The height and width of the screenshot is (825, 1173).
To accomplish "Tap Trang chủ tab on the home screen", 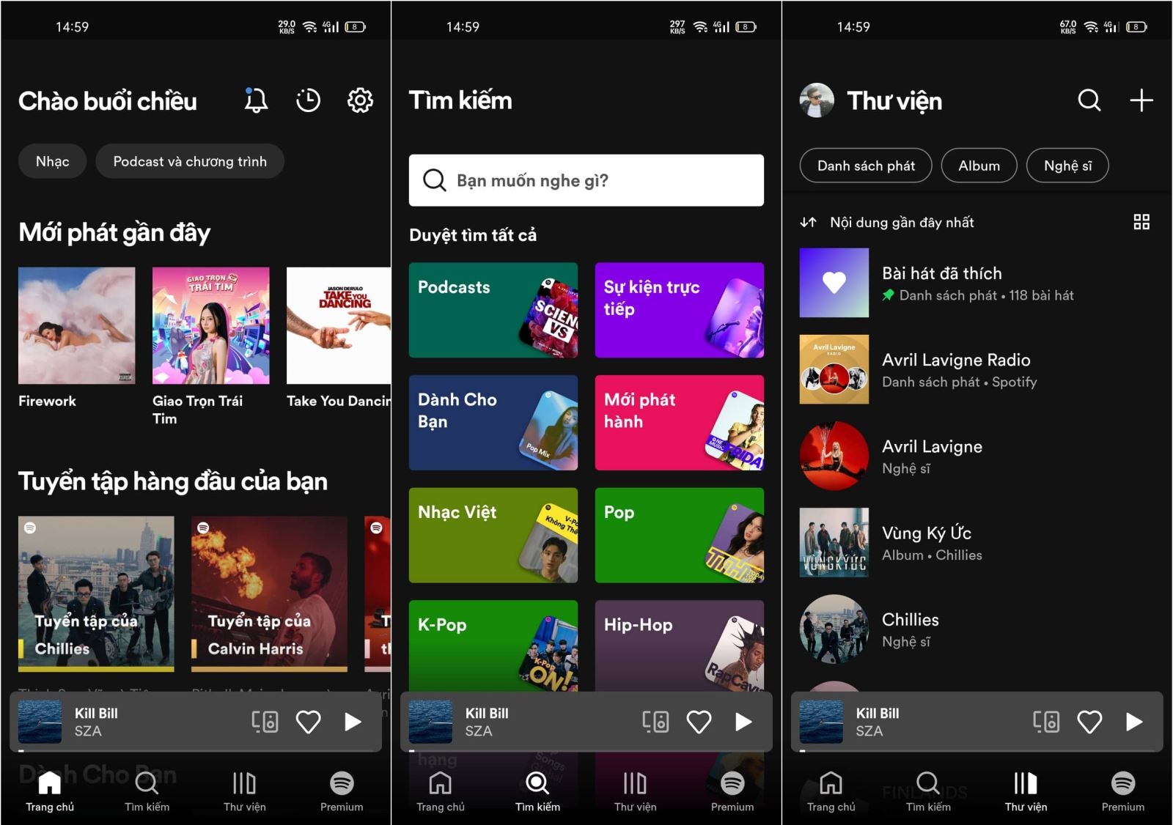I will pos(50,791).
